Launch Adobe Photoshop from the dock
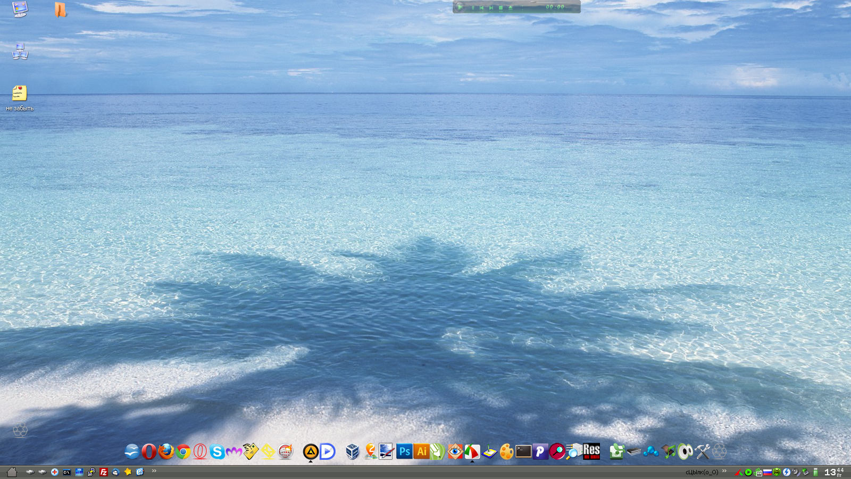The image size is (851, 479). [404, 452]
